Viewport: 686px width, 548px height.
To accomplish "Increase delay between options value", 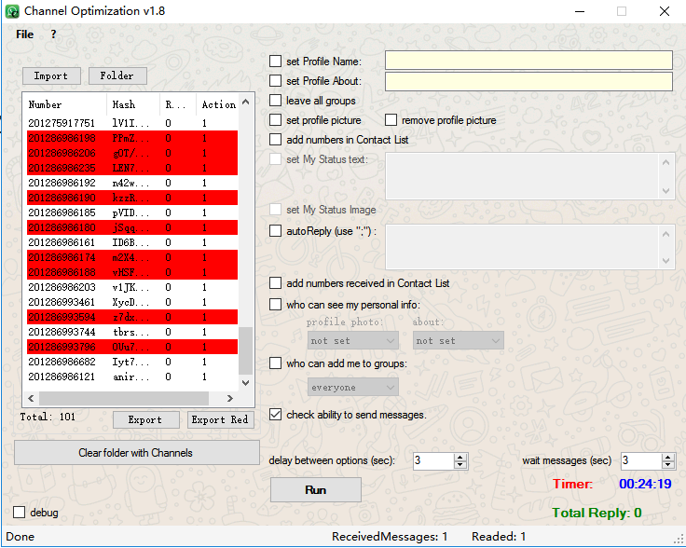I will tap(460, 457).
